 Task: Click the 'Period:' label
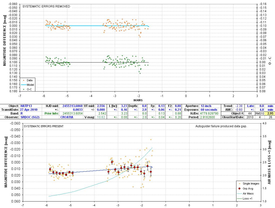[x=194, y=117]
